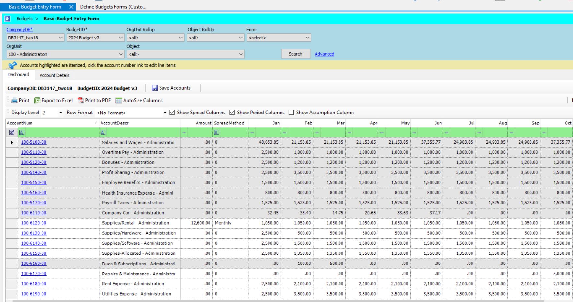Open the Form select dropdown
The width and height of the screenshot is (573, 302).
[x=307, y=38]
